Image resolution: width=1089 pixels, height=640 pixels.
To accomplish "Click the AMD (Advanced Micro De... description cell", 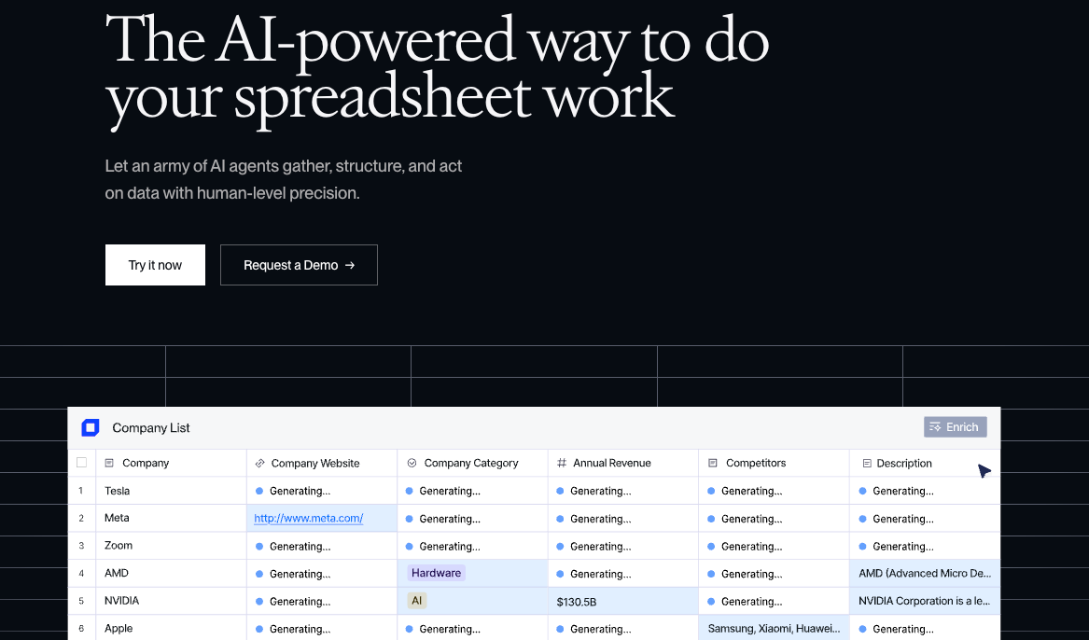I will pos(925,574).
